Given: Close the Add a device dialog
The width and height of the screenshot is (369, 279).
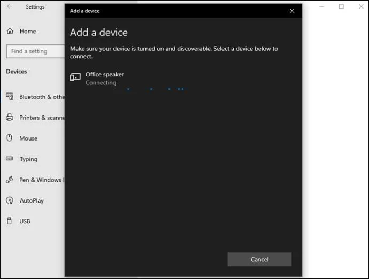Looking at the screenshot, I should [x=292, y=11].
